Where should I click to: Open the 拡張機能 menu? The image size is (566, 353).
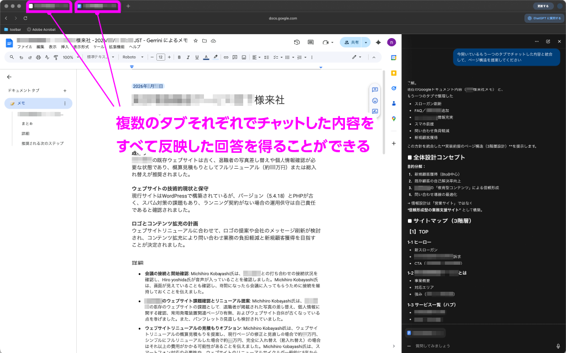(x=117, y=47)
